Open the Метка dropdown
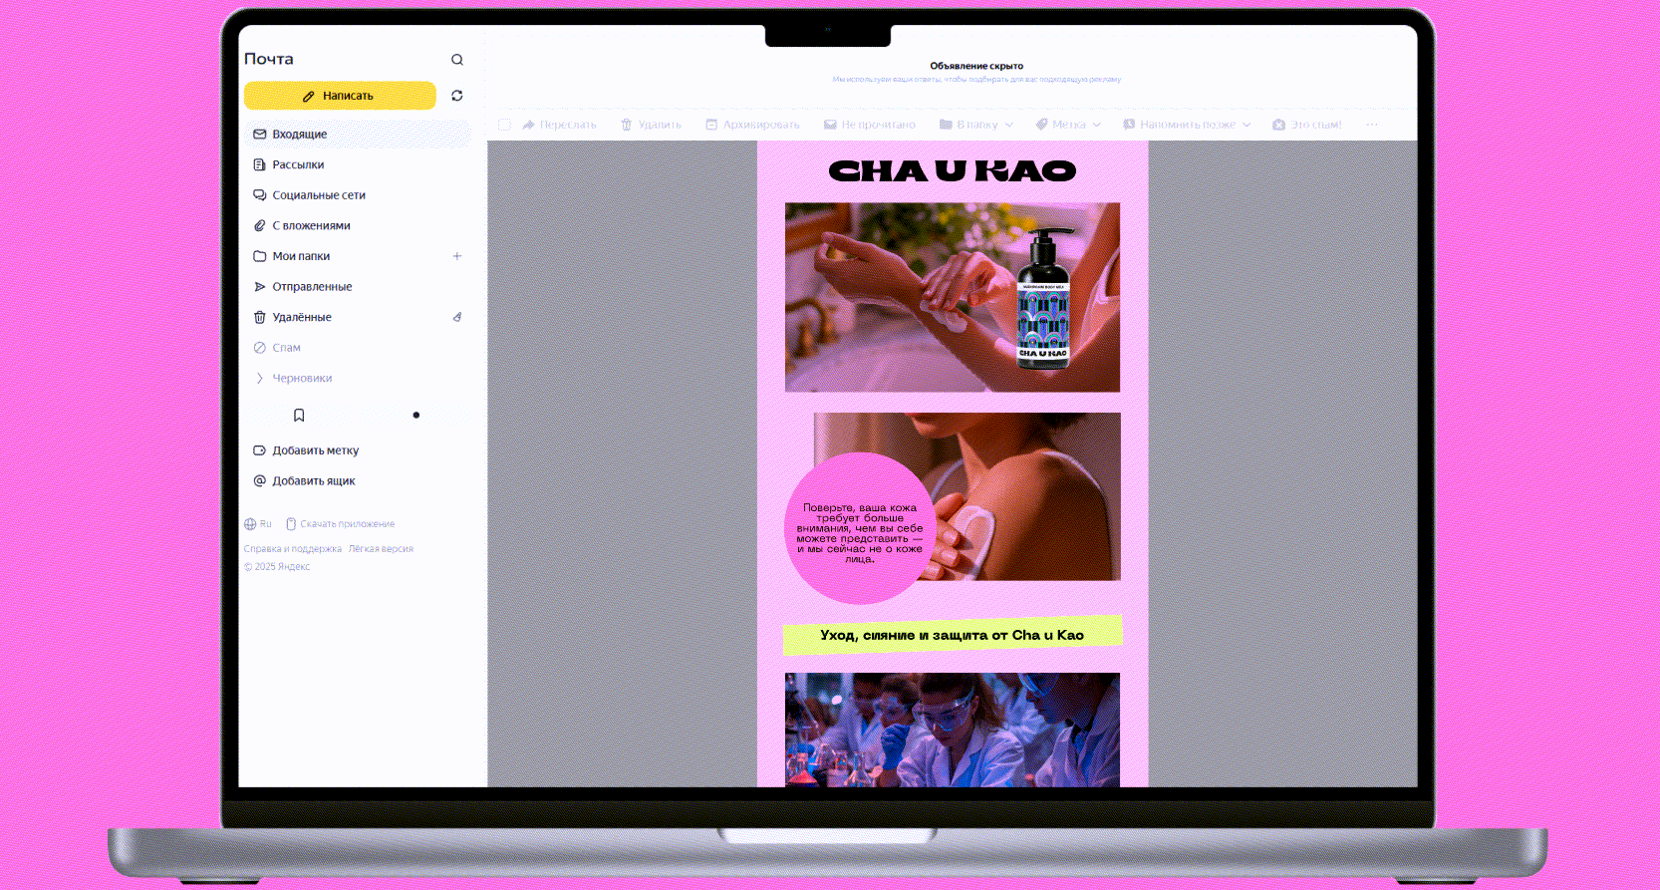This screenshot has width=1660, height=890. [1068, 125]
